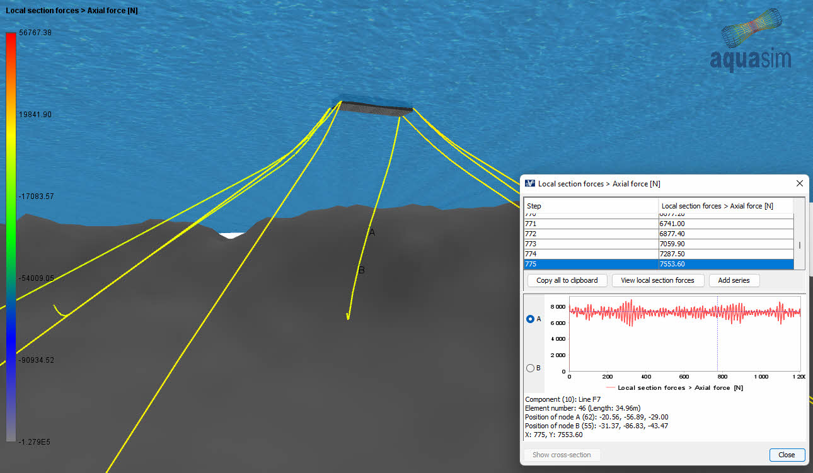813x473 pixels.
Task: Click the legend value -90934.52
Action: click(x=36, y=360)
